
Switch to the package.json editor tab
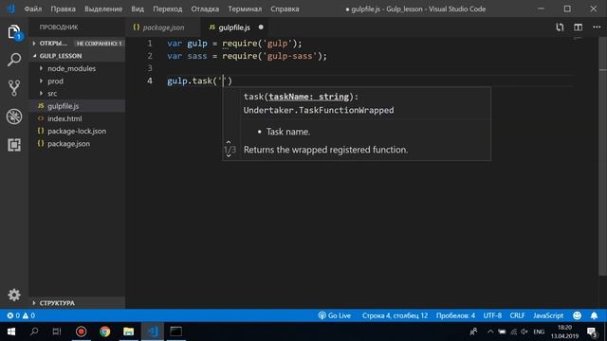coord(162,27)
